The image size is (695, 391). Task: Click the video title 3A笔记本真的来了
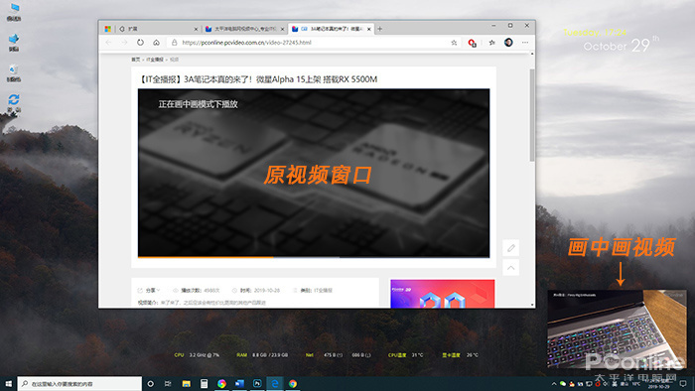coord(257,79)
